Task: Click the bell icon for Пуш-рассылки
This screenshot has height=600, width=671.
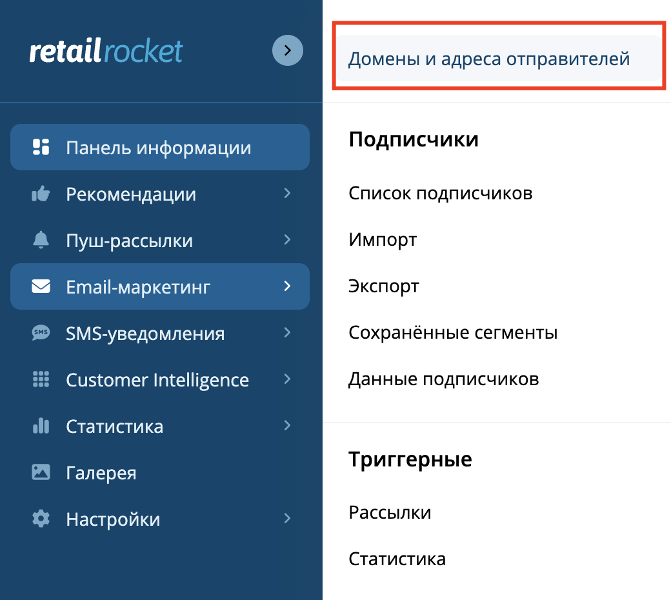Action: [41, 239]
